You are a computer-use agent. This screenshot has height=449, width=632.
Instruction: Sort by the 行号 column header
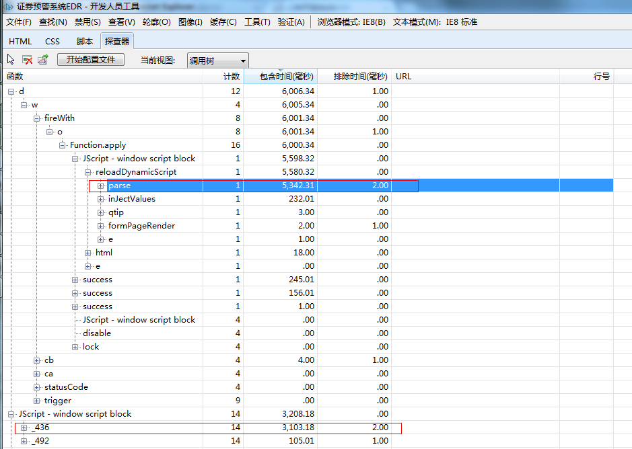coord(586,77)
